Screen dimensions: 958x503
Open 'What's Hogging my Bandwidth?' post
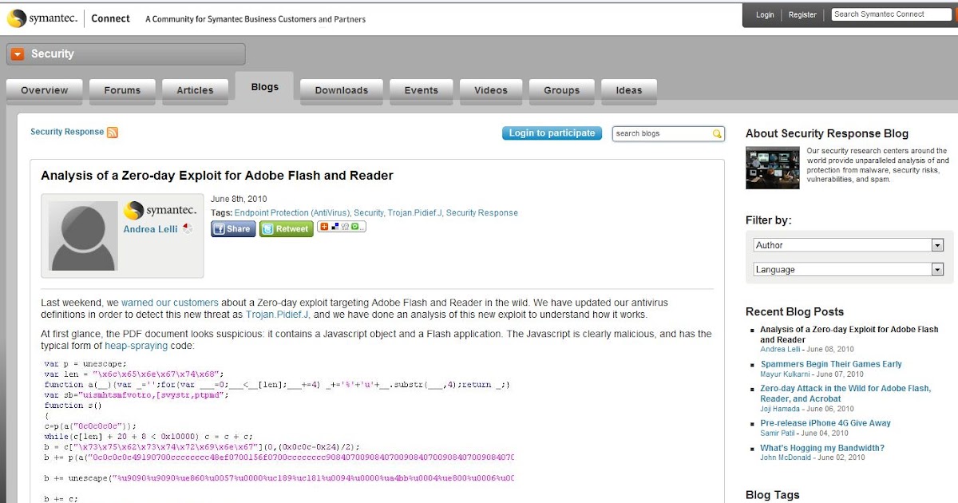pyautogui.click(x=822, y=449)
